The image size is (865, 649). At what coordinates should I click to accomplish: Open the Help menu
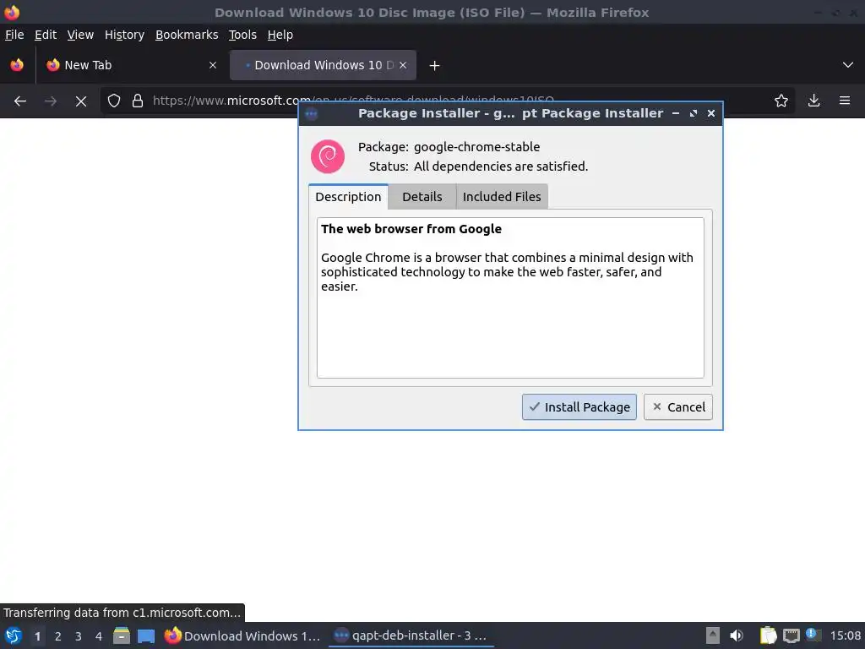280,35
